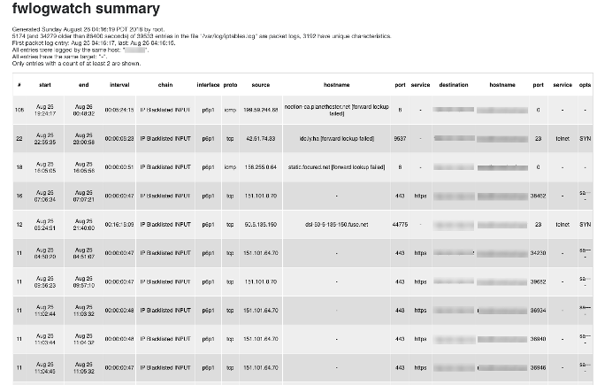Click source port 44775 cell
The image size is (597, 385).
(x=400, y=225)
